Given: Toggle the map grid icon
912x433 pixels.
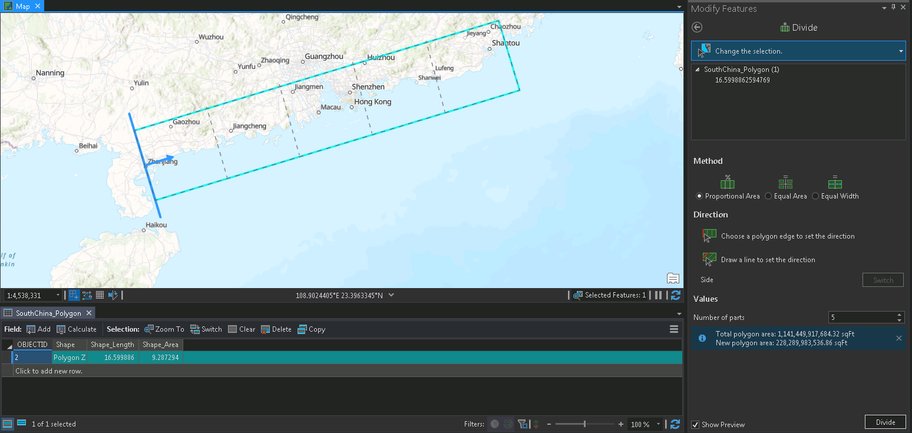Looking at the screenshot, I should click(100, 295).
